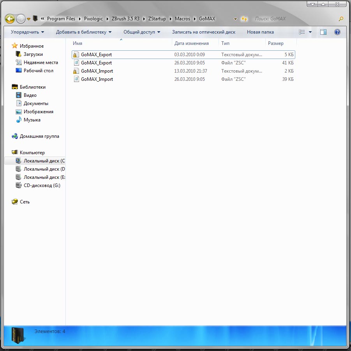Open Добавить в библиотеку menu
351x351 pixels.
click(84, 32)
